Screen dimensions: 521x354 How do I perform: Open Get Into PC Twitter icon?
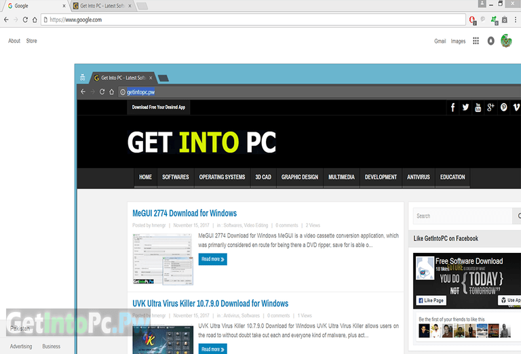tap(465, 107)
